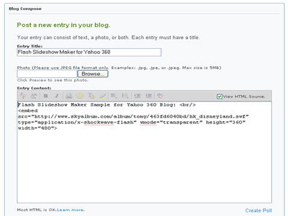The image size is (288, 216).
Task: Click the Browse... button
Action: 93,74
